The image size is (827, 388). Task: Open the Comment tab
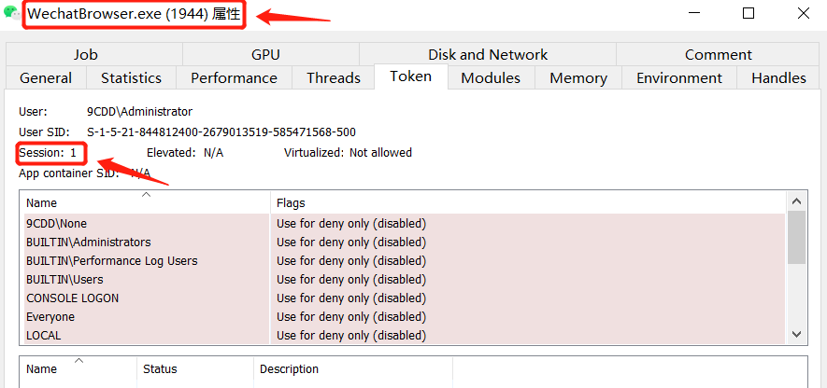(x=718, y=54)
